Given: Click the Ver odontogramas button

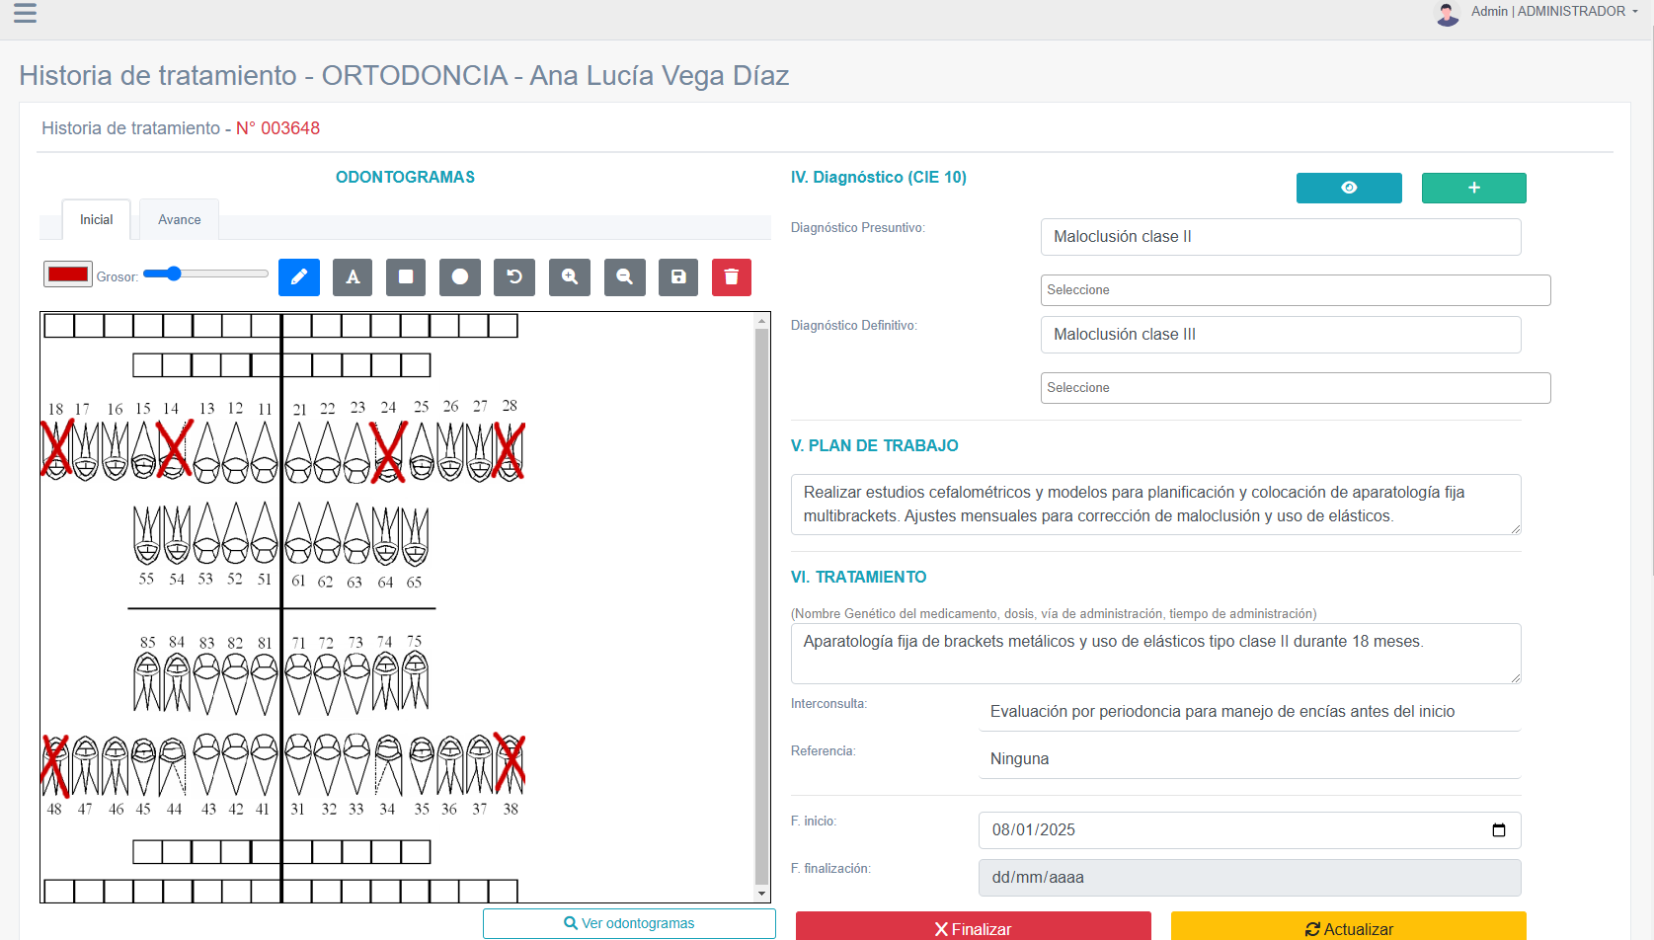Looking at the screenshot, I should pos(629,922).
